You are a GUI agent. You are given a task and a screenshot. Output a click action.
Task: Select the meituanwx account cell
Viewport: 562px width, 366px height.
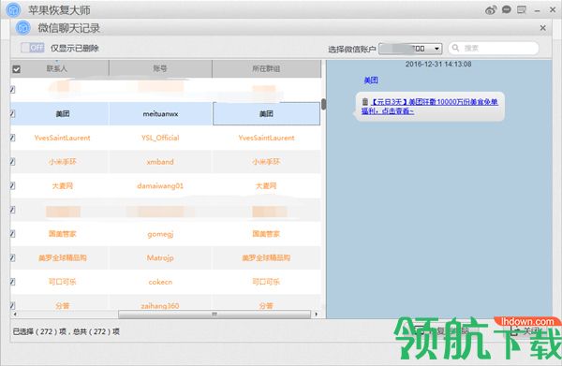160,114
